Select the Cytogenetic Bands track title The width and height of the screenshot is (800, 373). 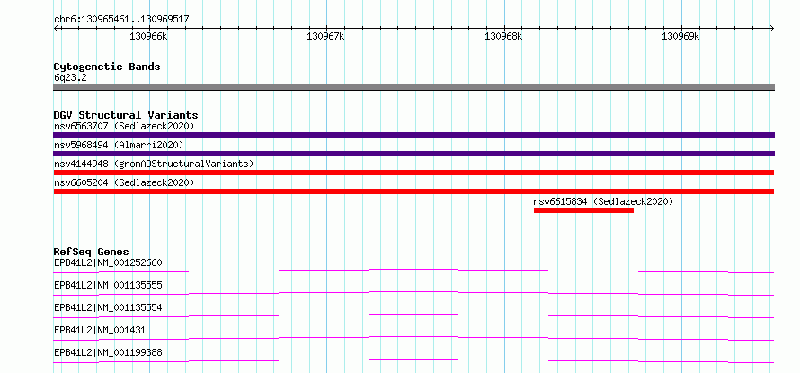107,67
